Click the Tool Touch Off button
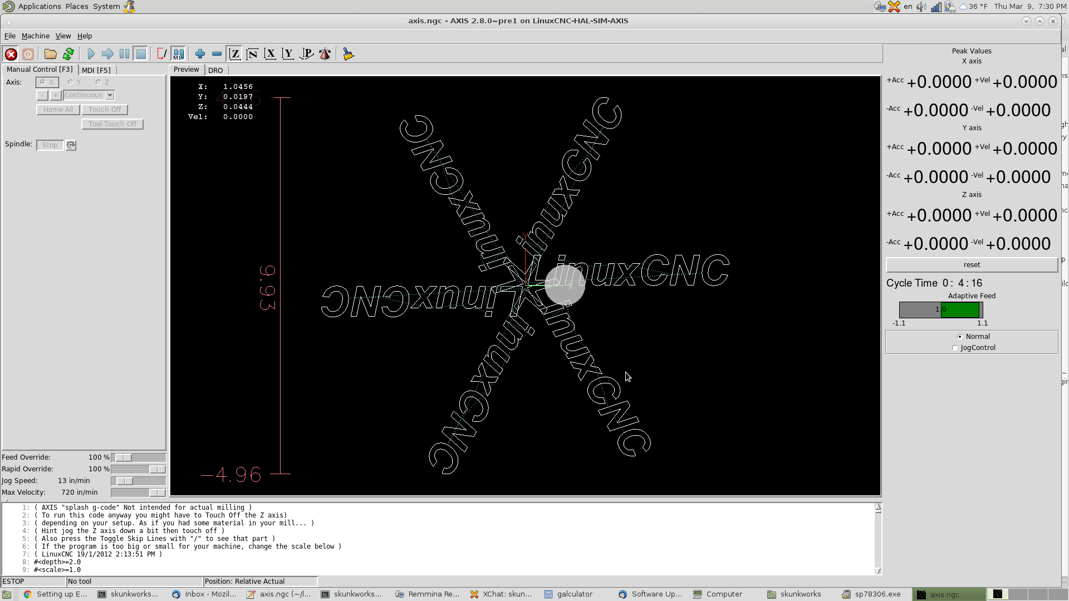 [112, 124]
